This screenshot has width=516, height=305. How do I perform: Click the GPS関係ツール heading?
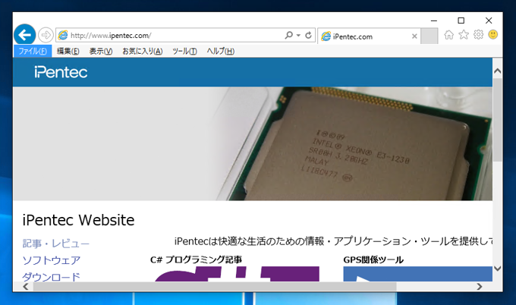373,259
